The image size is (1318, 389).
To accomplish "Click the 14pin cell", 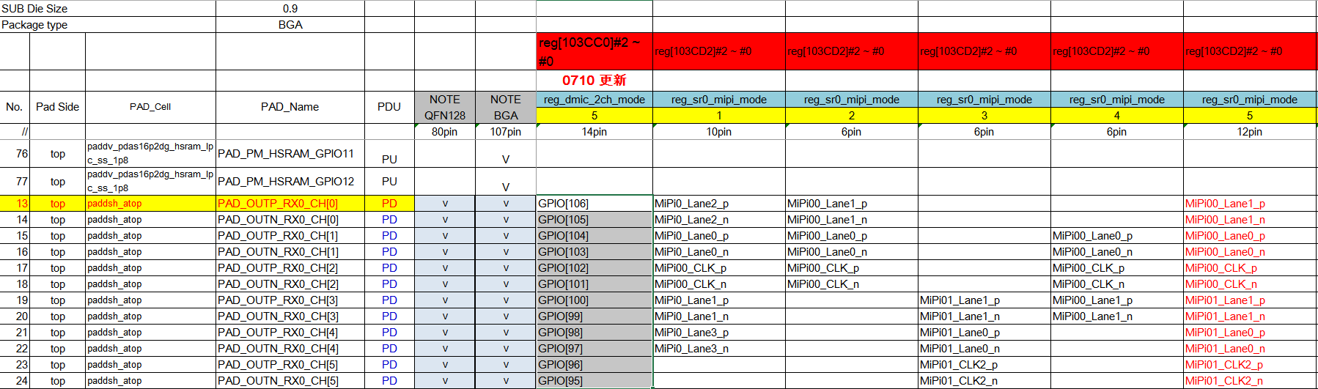I will click(594, 132).
